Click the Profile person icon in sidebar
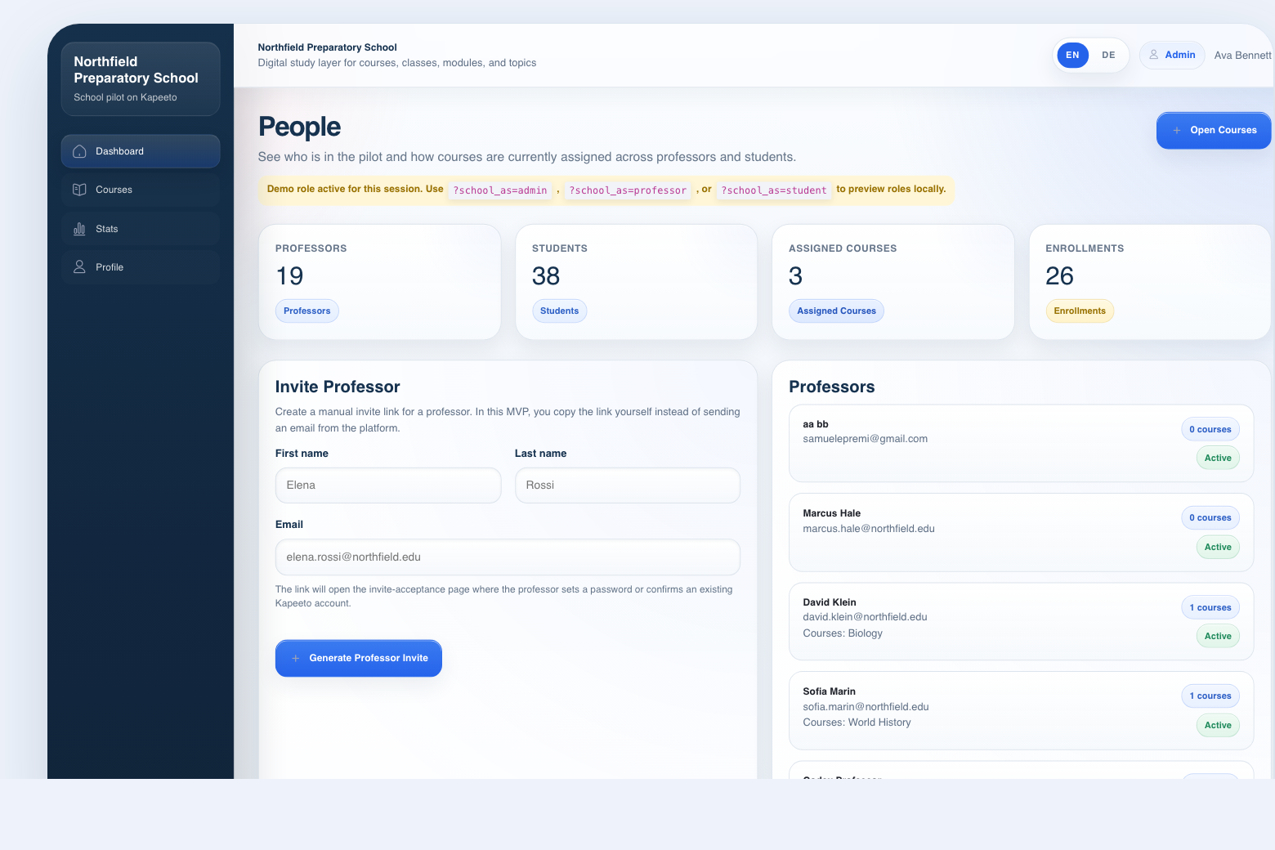The width and height of the screenshot is (1275, 850). [x=79, y=267]
